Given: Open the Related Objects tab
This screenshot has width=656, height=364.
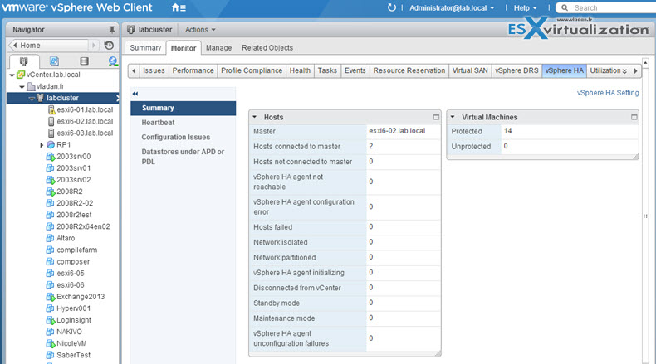Looking at the screenshot, I should tap(267, 47).
